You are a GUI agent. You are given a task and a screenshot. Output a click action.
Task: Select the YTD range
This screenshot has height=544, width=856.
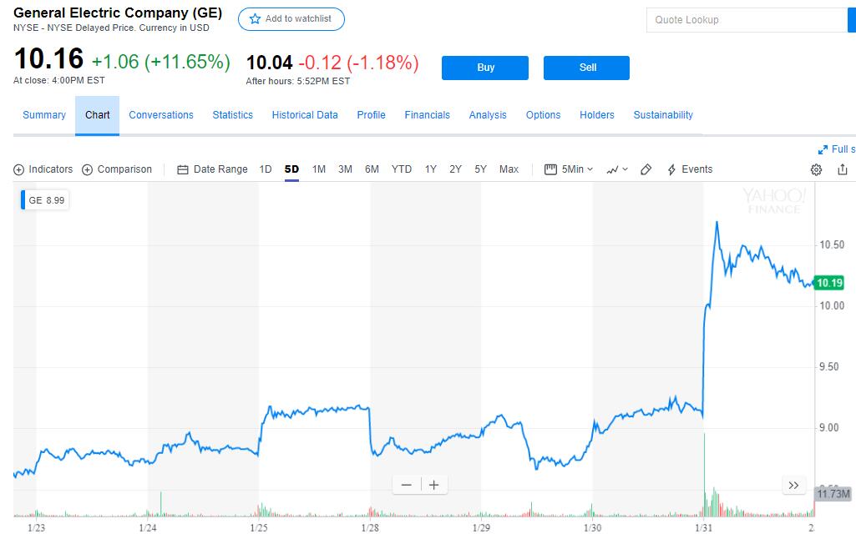[401, 169]
